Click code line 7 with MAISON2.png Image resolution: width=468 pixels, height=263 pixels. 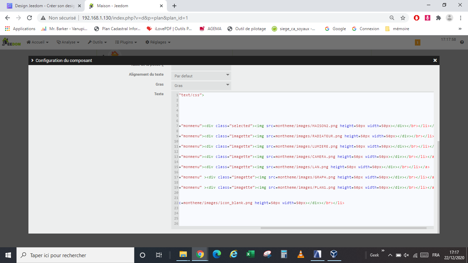click(x=306, y=126)
